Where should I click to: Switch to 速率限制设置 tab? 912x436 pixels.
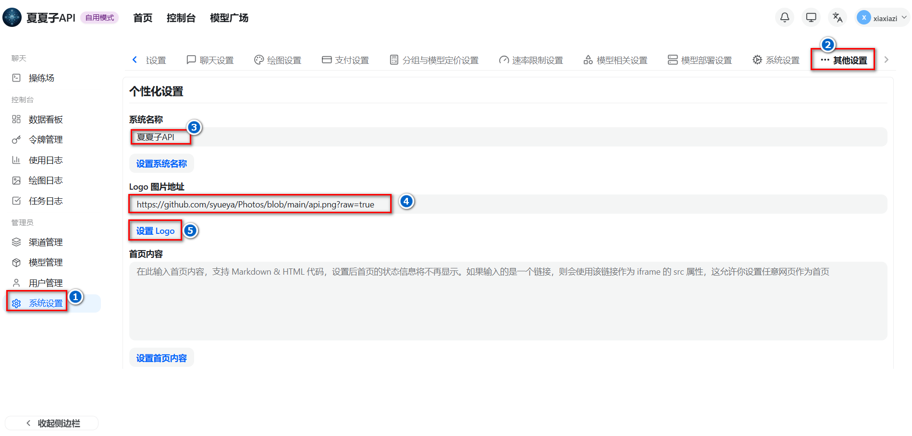pyautogui.click(x=531, y=60)
